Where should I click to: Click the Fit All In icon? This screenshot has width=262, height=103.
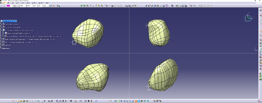118,101
